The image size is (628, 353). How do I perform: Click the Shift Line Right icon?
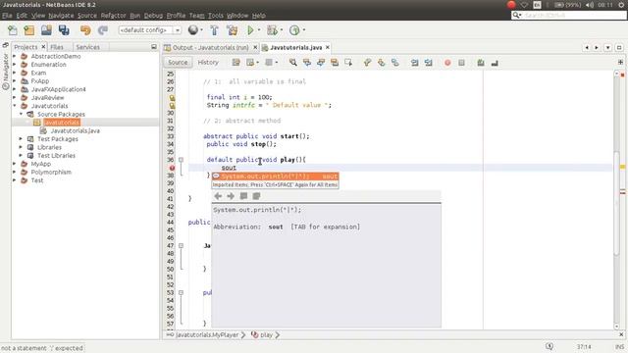[429, 63]
